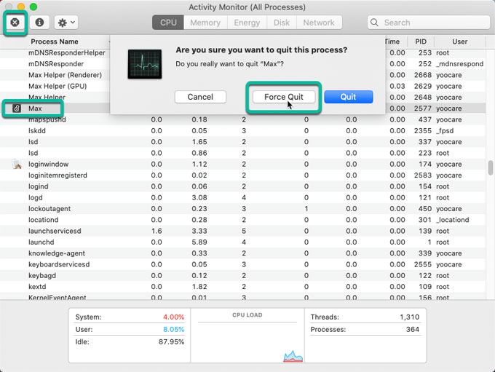Select the Network tab
Screen dimensions: 495x372
tap(319, 23)
